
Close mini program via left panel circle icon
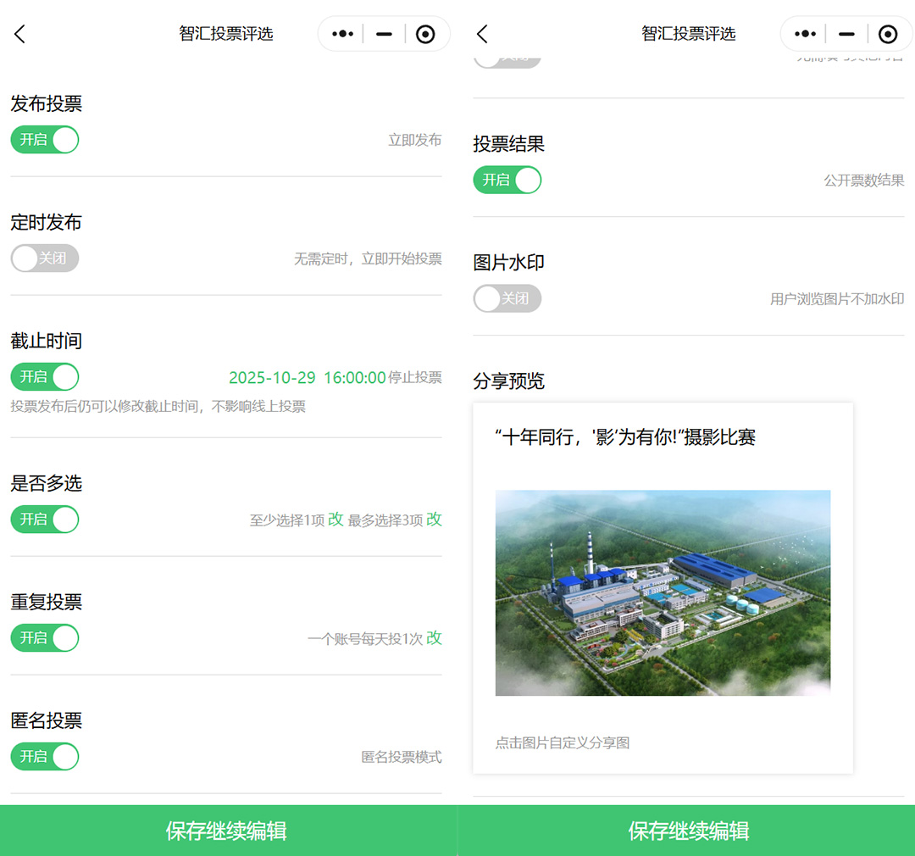(425, 34)
